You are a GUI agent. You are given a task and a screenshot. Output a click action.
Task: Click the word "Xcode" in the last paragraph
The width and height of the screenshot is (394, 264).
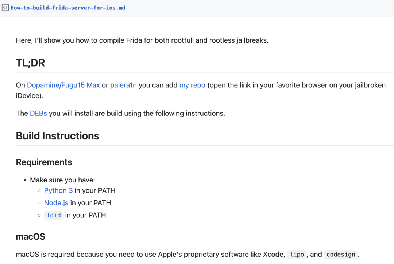(274, 254)
